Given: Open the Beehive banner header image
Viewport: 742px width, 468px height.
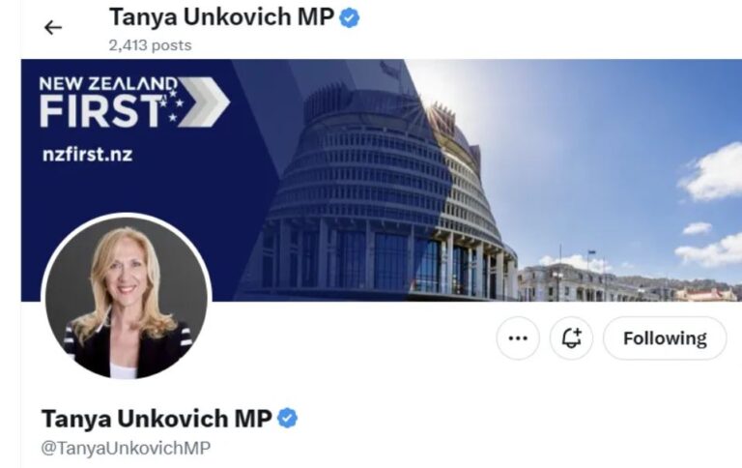Looking at the screenshot, I should click(382, 180).
